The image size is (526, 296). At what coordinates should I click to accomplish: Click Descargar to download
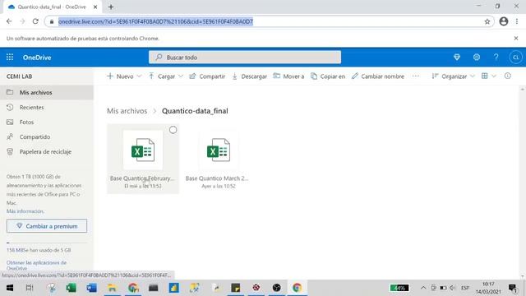point(249,76)
